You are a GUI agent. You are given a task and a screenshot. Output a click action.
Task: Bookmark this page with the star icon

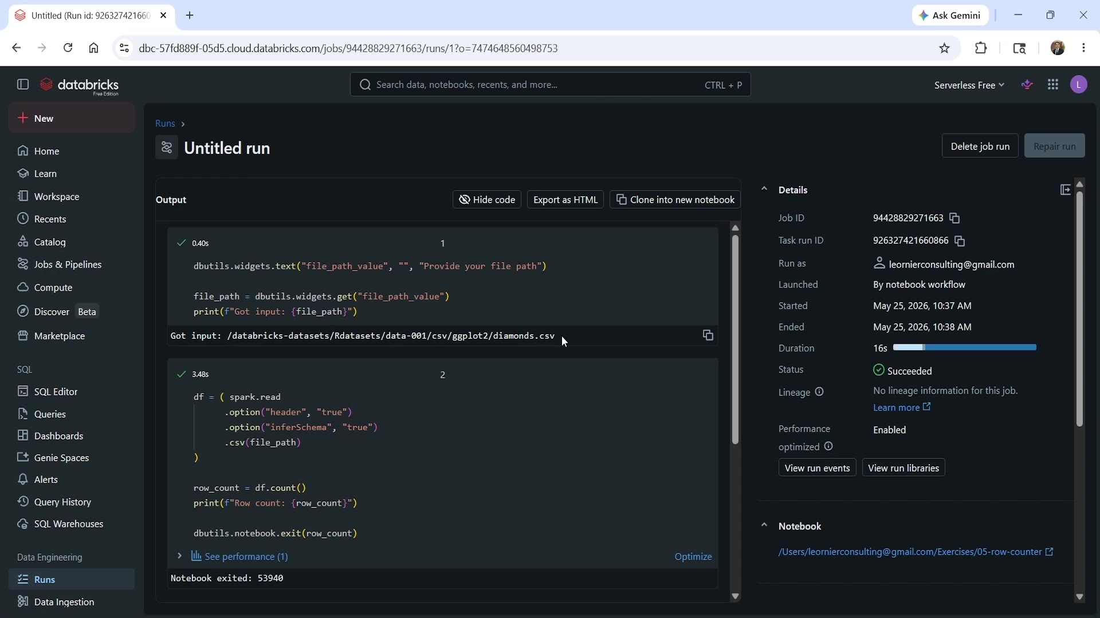pyautogui.click(x=945, y=48)
